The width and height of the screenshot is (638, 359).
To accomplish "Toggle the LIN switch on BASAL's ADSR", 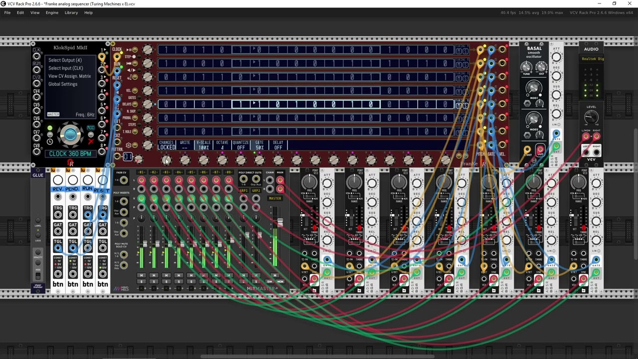I will click(559, 124).
